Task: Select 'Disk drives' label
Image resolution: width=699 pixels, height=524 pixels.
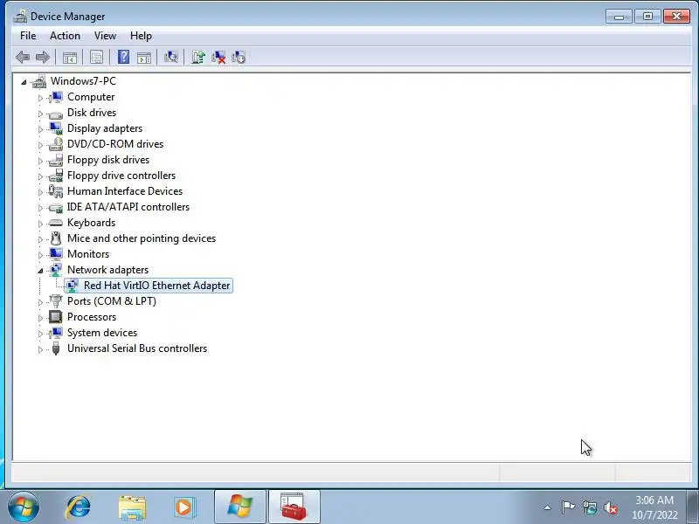Action: coord(92,113)
